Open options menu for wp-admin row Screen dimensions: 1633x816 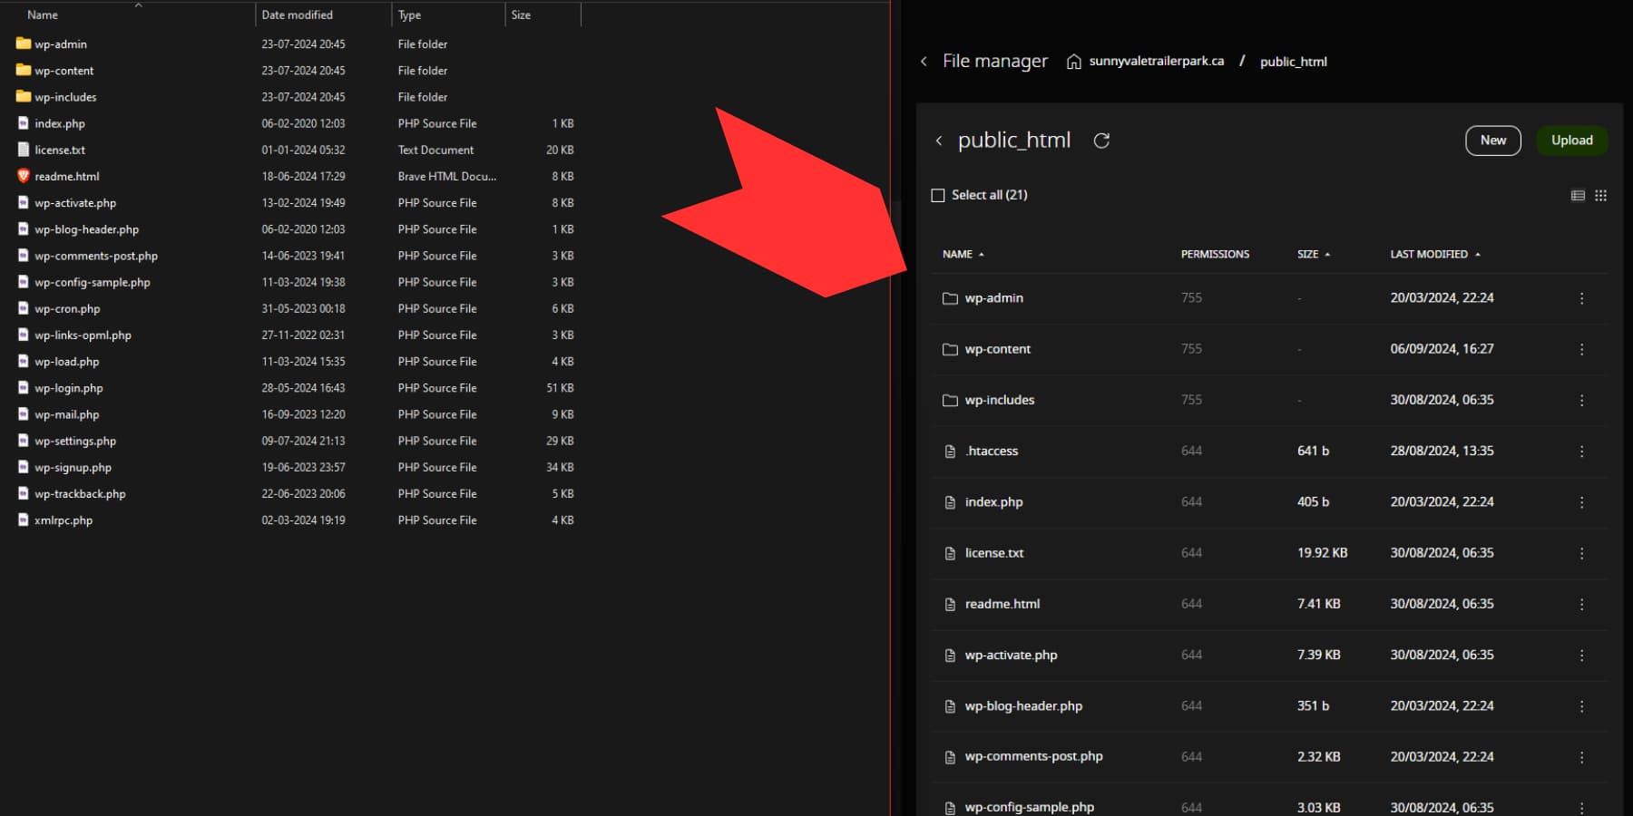click(x=1581, y=298)
